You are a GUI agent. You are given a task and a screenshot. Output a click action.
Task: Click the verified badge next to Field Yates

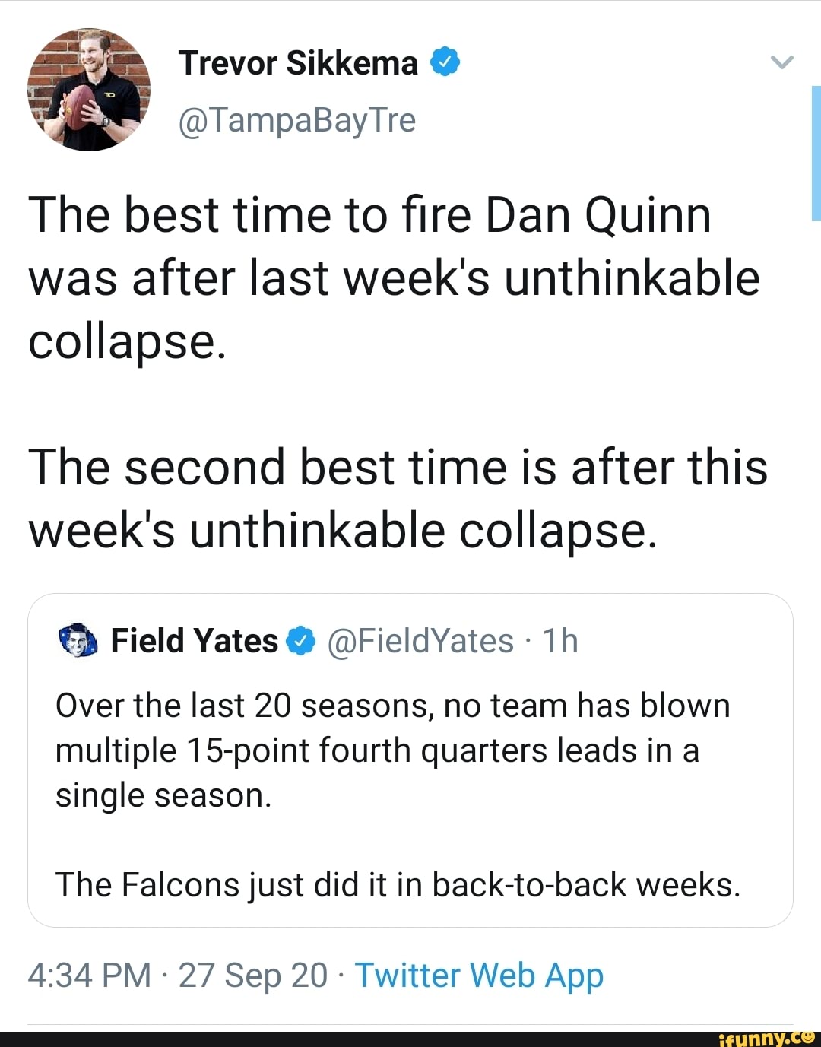301,642
